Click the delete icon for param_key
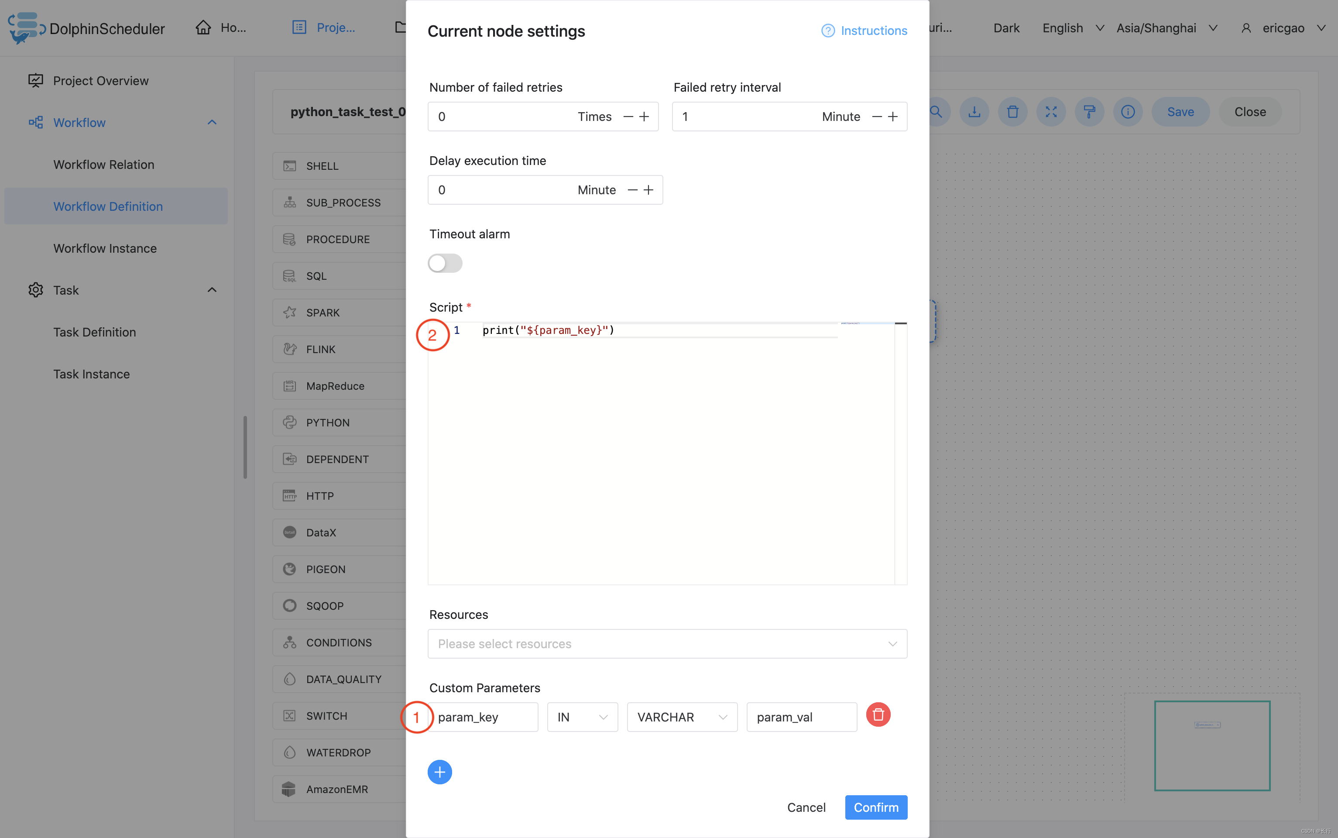This screenshot has height=838, width=1338. pos(878,714)
